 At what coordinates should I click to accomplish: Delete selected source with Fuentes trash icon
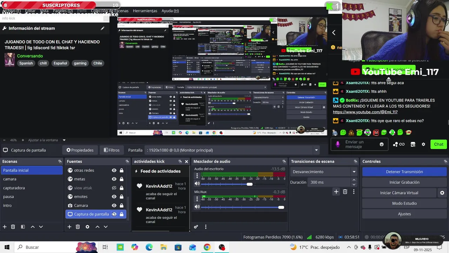[78, 227]
